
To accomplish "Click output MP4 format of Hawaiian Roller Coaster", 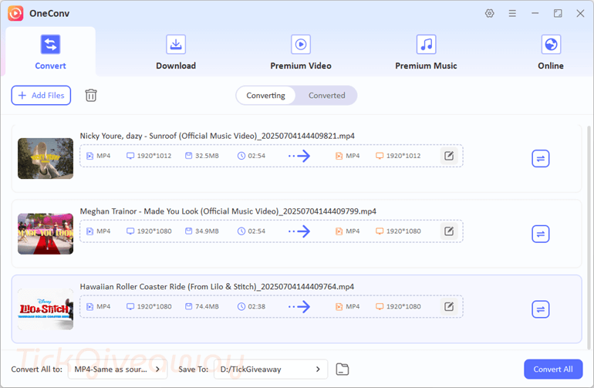I will [353, 306].
